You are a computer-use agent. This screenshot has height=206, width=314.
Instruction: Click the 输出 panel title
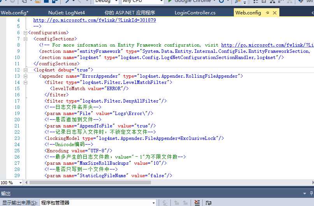coord(5,194)
